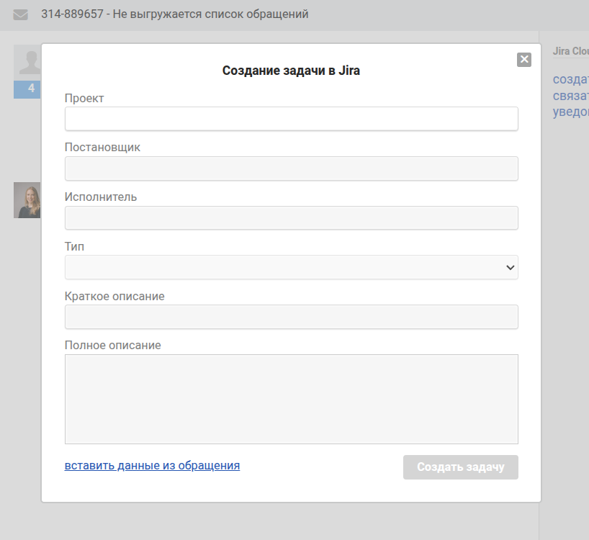This screenshot has width=589, height=540.
Task: Open the 'связа…' link in Jira sidebar
Action: [570, 96]
